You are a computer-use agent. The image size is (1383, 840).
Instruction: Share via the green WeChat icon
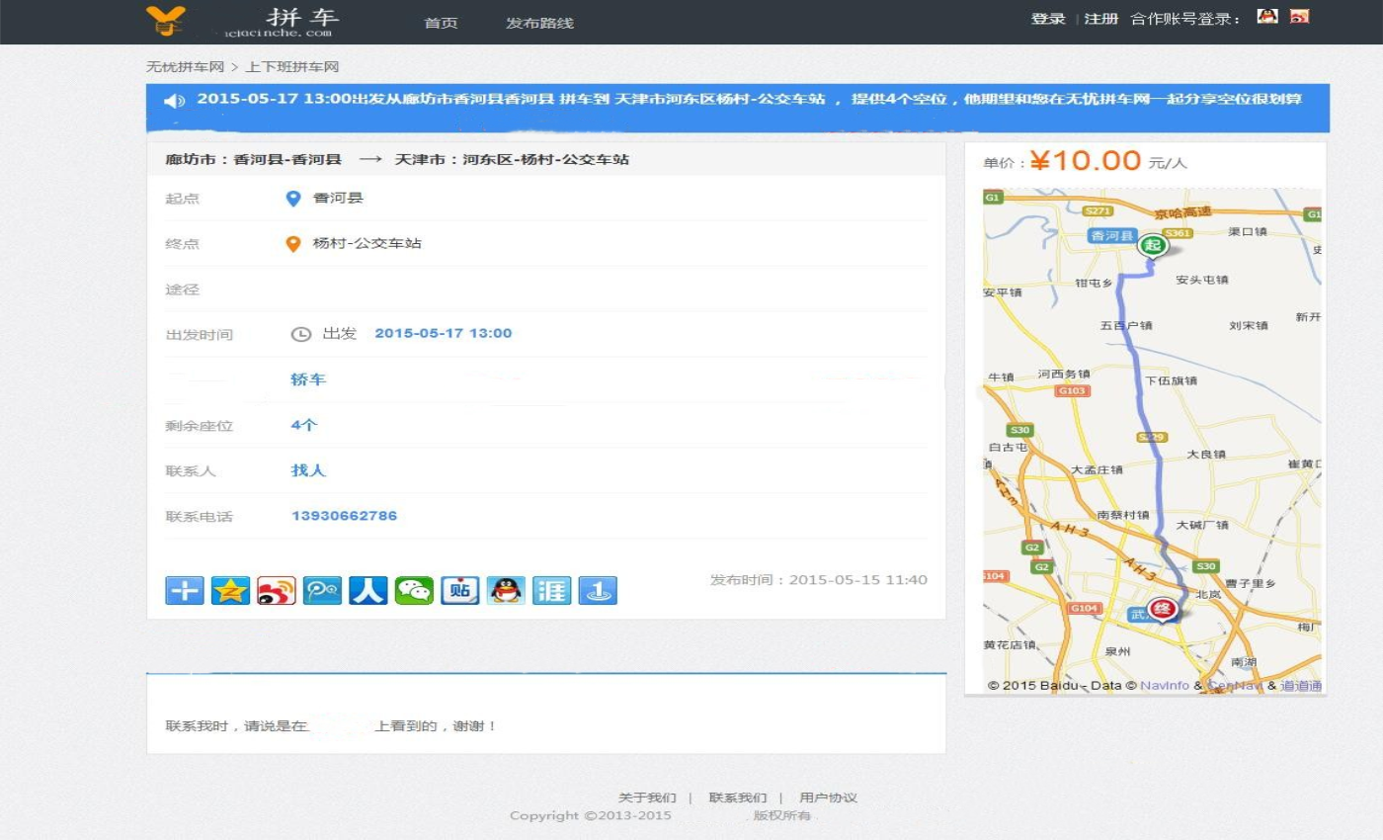tap(414, 591)
